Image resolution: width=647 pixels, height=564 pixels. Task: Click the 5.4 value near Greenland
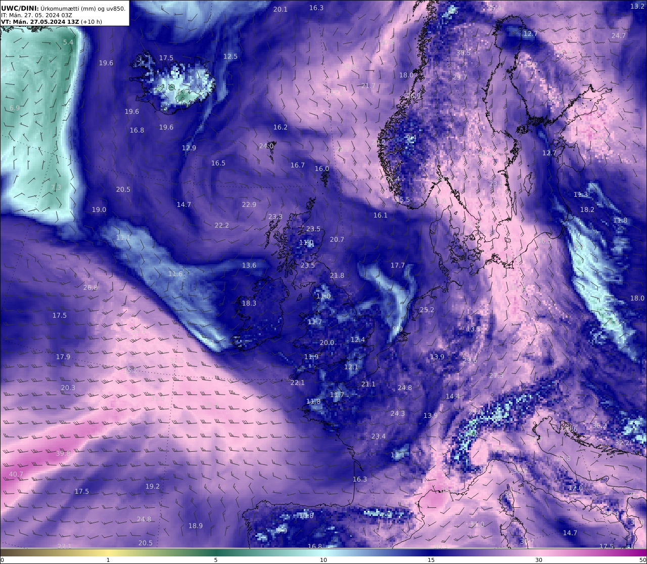tap(68, 42)
